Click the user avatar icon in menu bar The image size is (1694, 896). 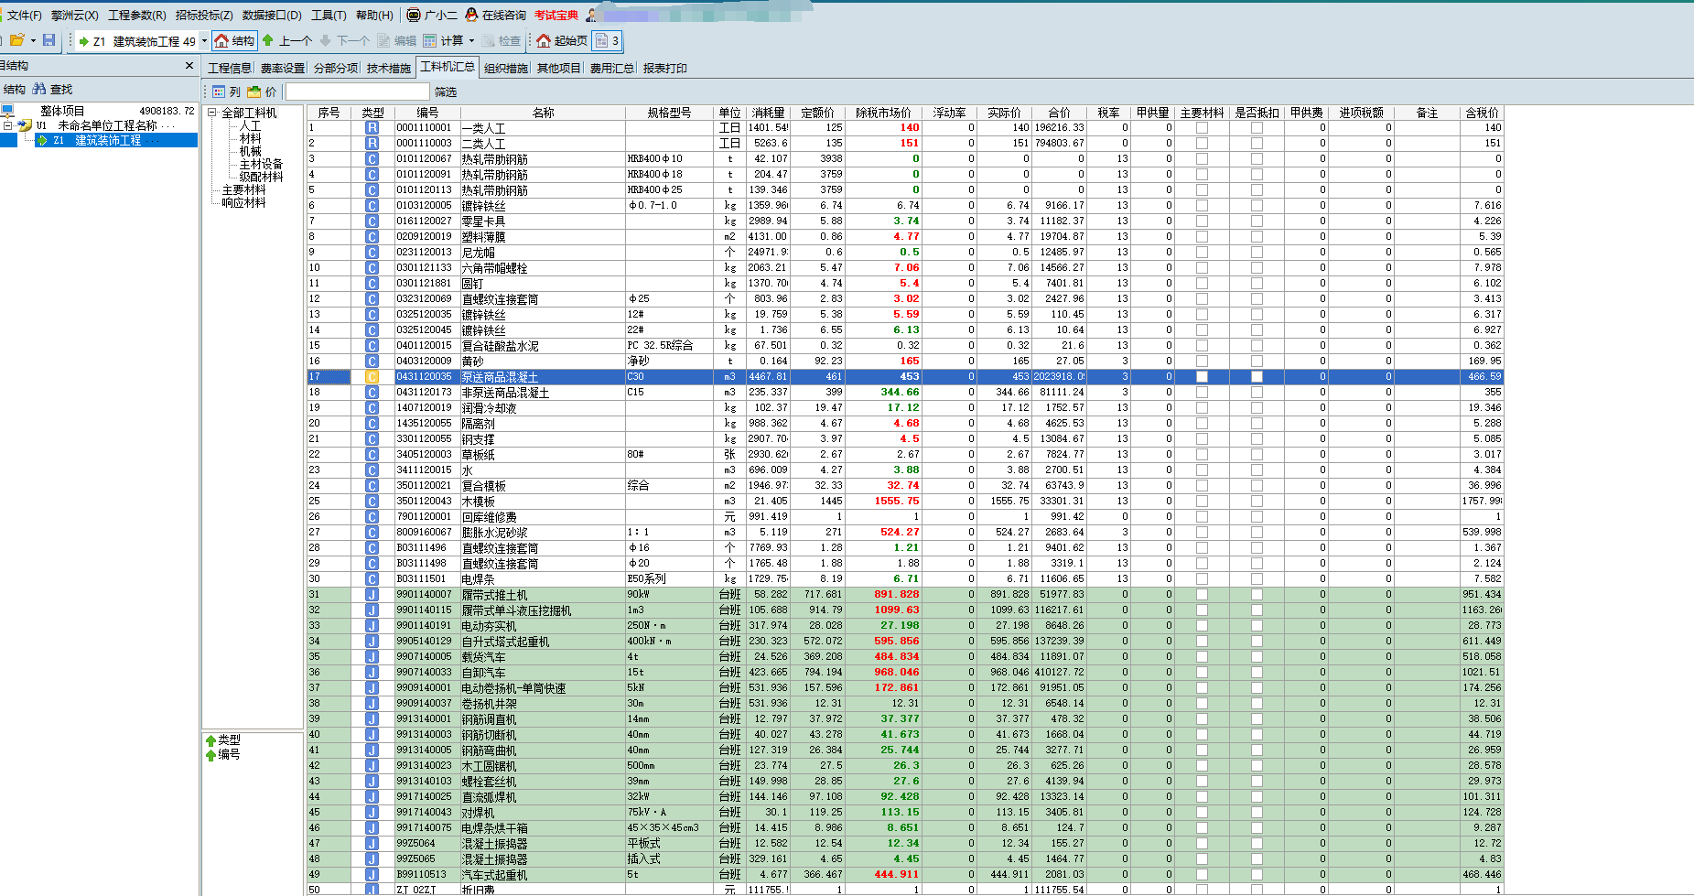coord(592,15)
